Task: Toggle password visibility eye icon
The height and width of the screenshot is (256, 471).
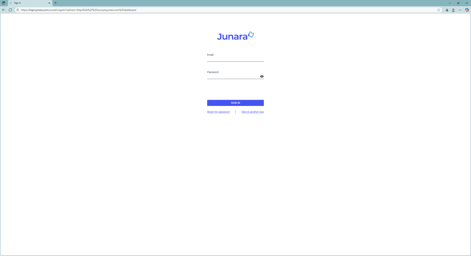Action: tap(262, 77)
